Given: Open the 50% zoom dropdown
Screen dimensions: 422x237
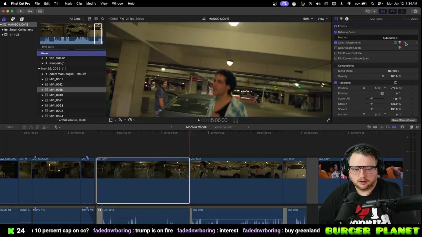Looking at the screenshot, I should coord(308,19).
